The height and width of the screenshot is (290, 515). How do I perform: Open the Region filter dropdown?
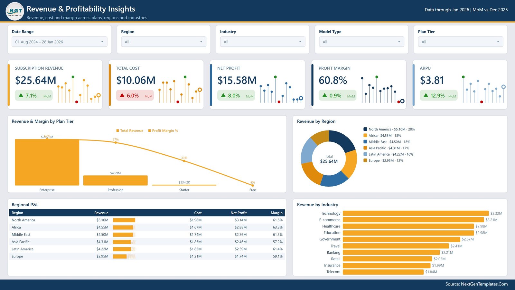coord(164,42)
